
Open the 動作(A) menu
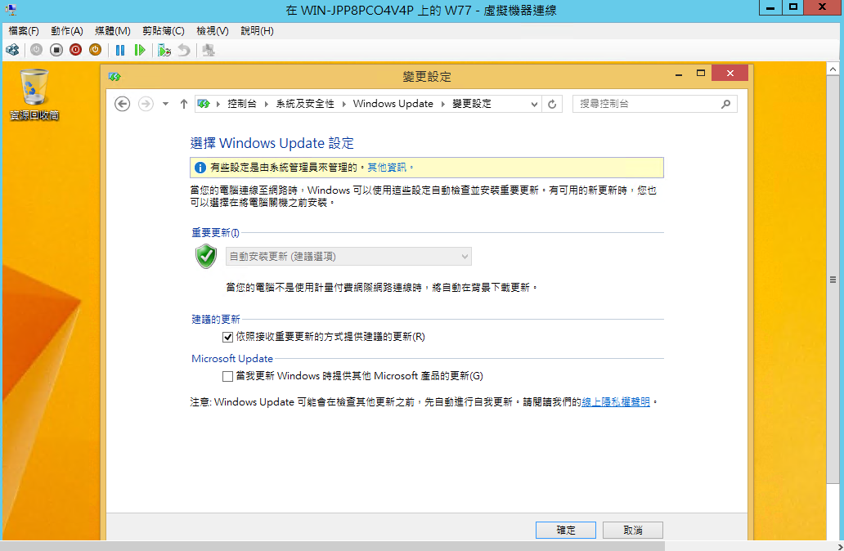(67, 31)
